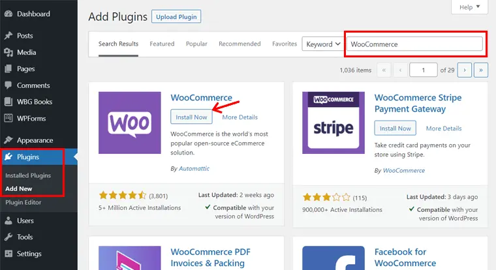496x270 pixels.
Task: Click the Automattic author link
Action: (x=194, y=168)
